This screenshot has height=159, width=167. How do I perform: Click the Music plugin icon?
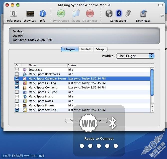click(x=25, y=96)
